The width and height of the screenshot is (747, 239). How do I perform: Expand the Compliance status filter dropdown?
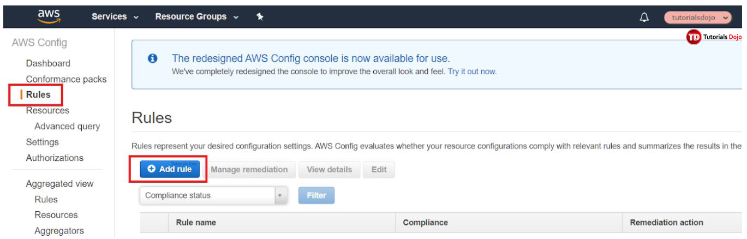213,195
